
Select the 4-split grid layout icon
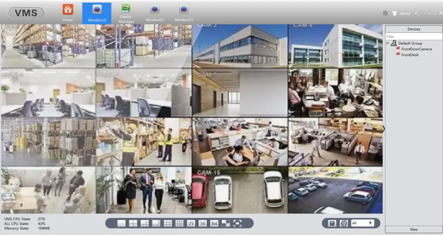(x=133, y=223)
